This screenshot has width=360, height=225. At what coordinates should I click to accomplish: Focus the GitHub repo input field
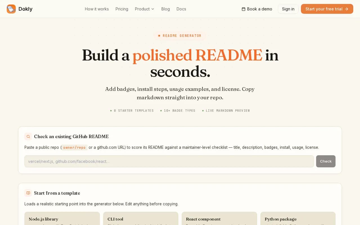click(169, 161)
